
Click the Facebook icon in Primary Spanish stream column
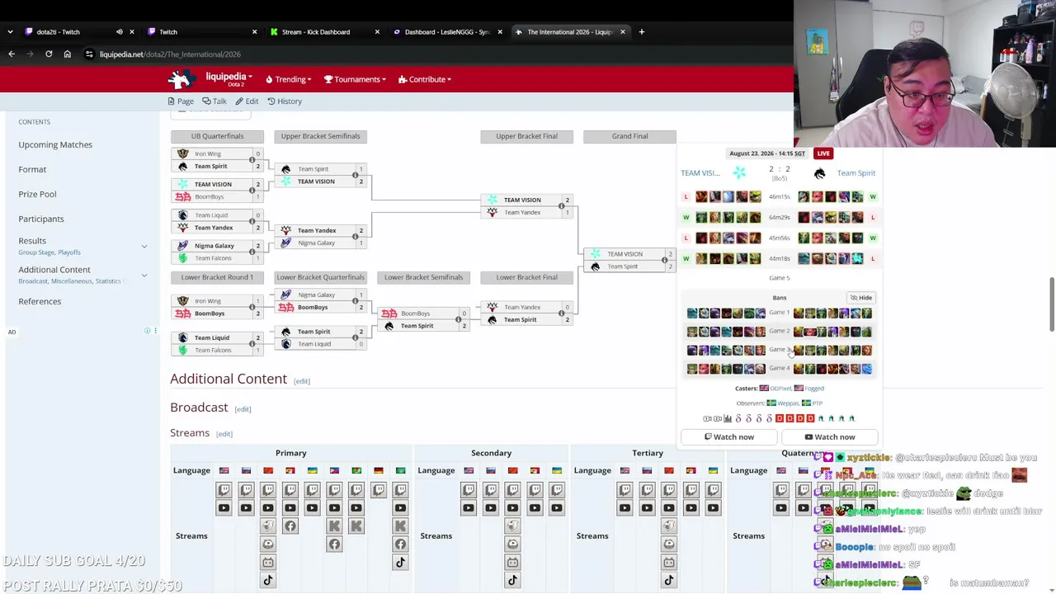[x=290, y=526]
